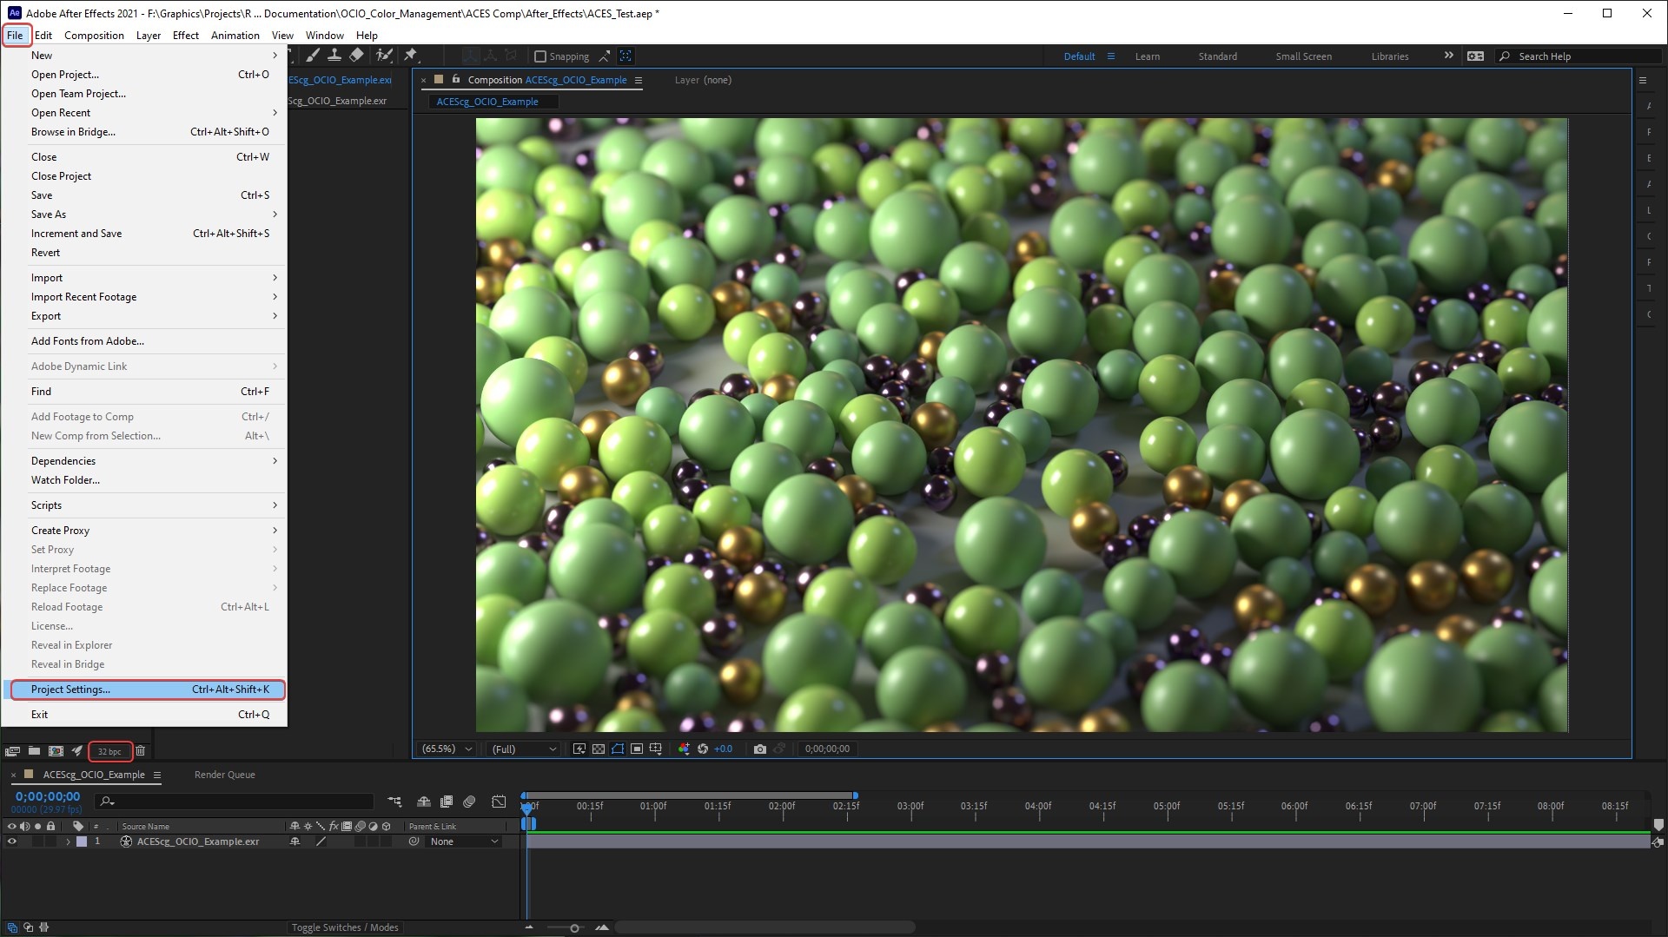Toggle the composition viewer lock icon

tap(455, 79)
